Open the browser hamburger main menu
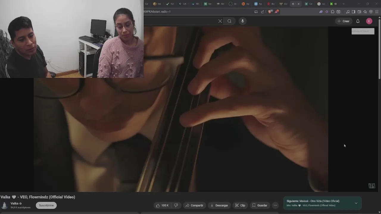 377,12
